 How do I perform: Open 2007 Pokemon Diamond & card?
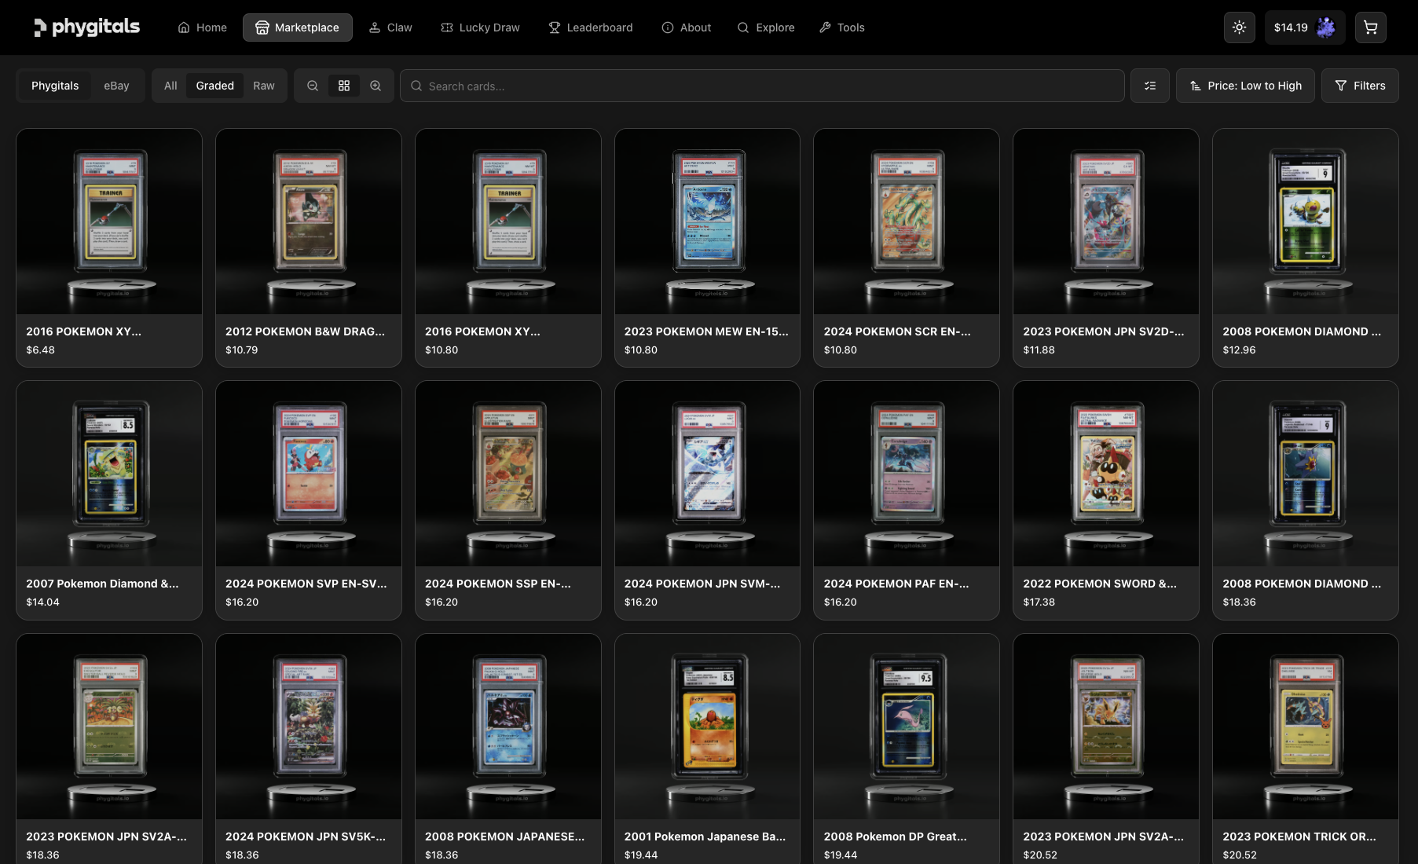point(109,500)
